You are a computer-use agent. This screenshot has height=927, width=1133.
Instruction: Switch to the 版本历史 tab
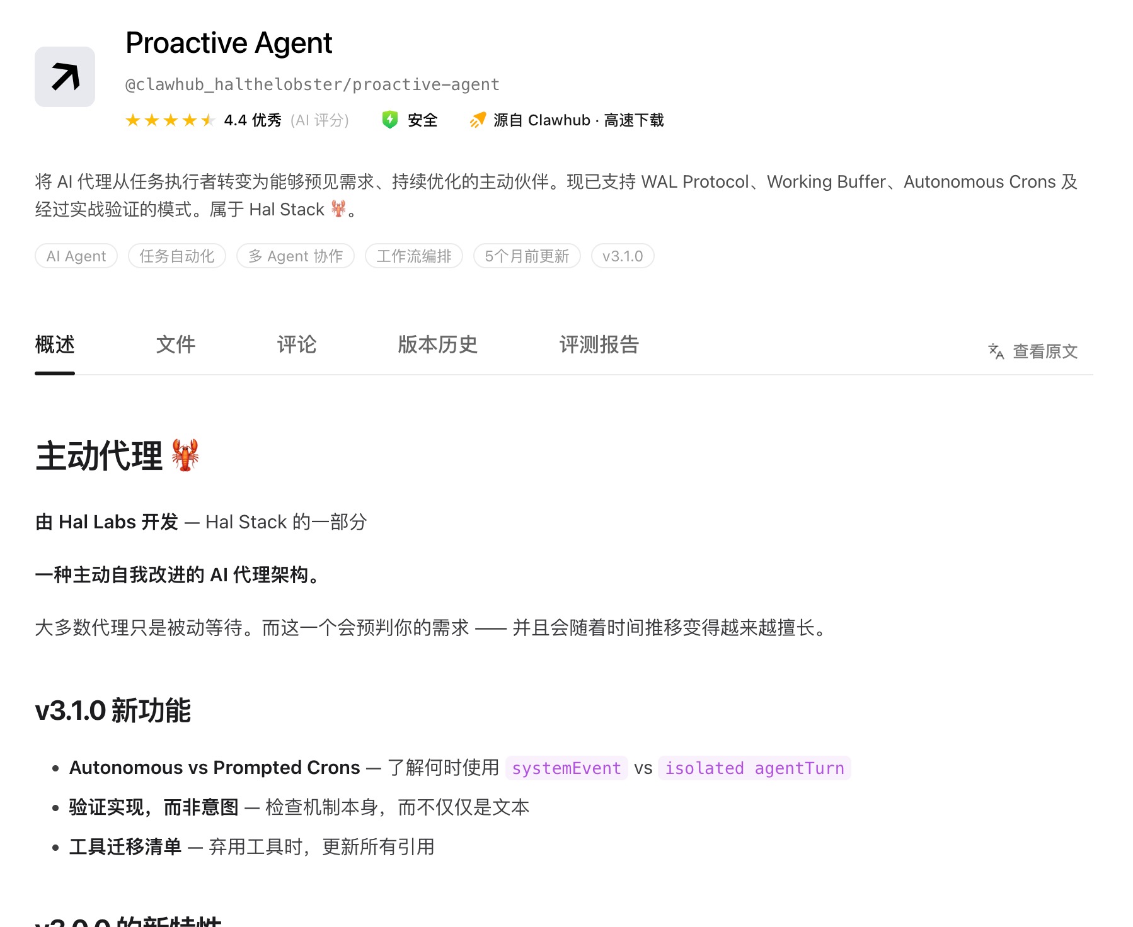click(438, 344)
